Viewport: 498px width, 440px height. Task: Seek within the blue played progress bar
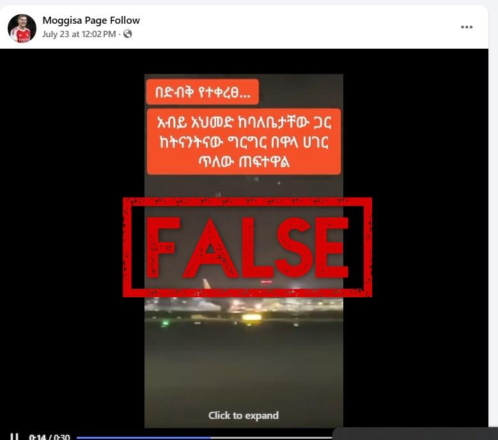coord(144,438)
